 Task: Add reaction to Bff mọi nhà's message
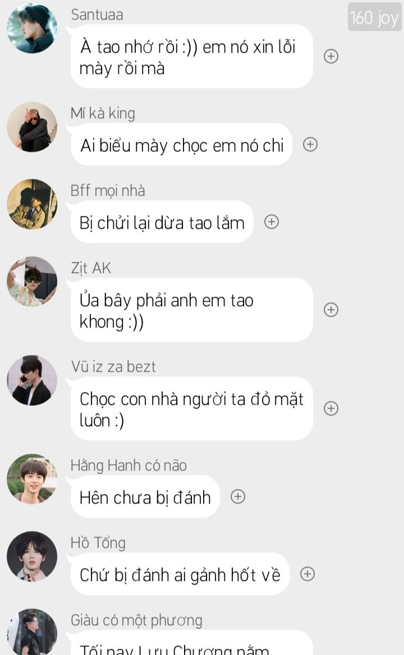272,222
